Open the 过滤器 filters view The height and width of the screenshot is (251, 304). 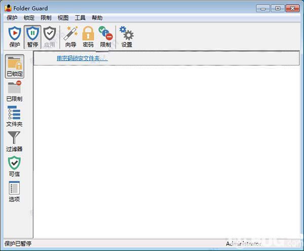(14, 141)
